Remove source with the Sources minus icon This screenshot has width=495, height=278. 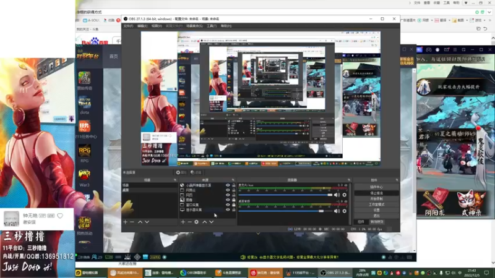(x=189, y=222)
